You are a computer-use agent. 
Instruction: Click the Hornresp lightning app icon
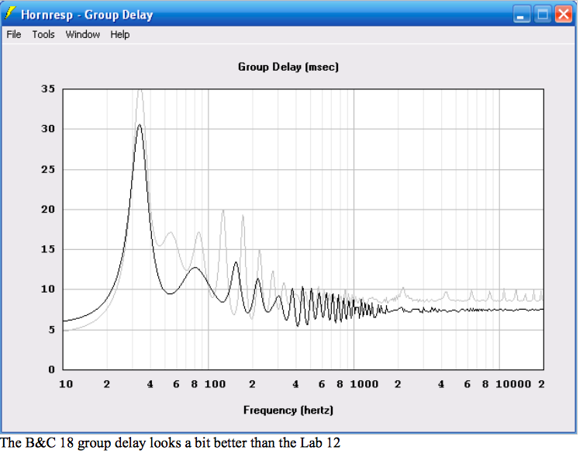[x=10, y=13]
